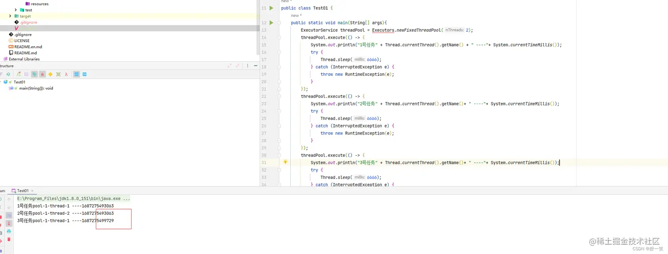Click millis hint value 6666 on line 17
Viewport: 668px width, 254px height.
click(372, 60)
